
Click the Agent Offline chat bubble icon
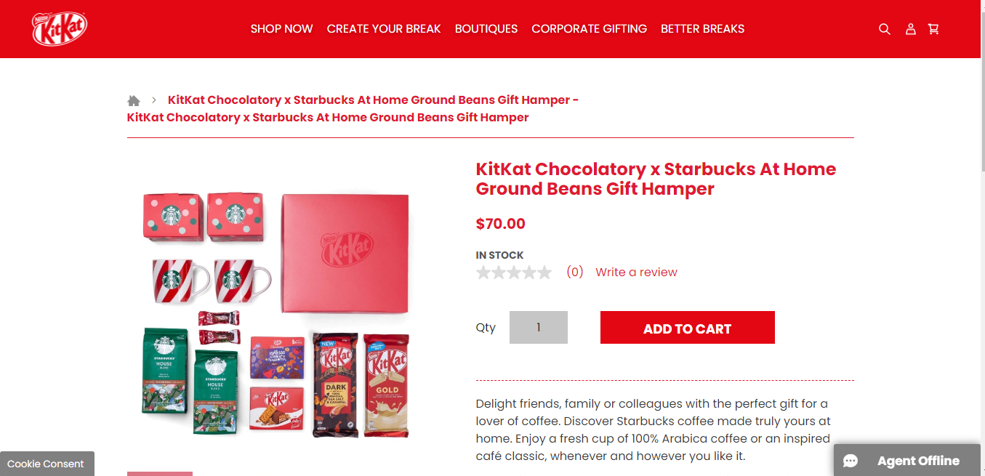click(x=851, y=461)
